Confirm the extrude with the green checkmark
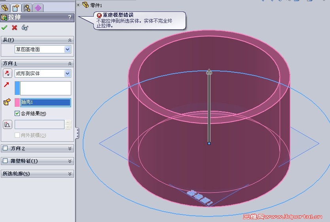Image resolution: width=330 pixels, height=222 pixels. point(4,27)
